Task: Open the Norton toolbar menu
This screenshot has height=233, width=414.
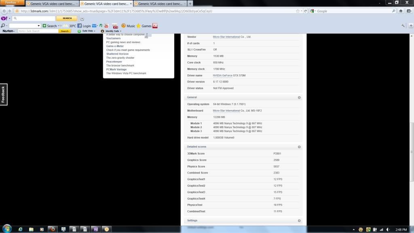Action: (8, 31)
